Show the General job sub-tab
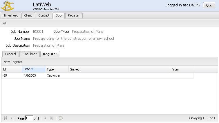Viewport: 219px width, 123px height. click(x=10, y=54)
